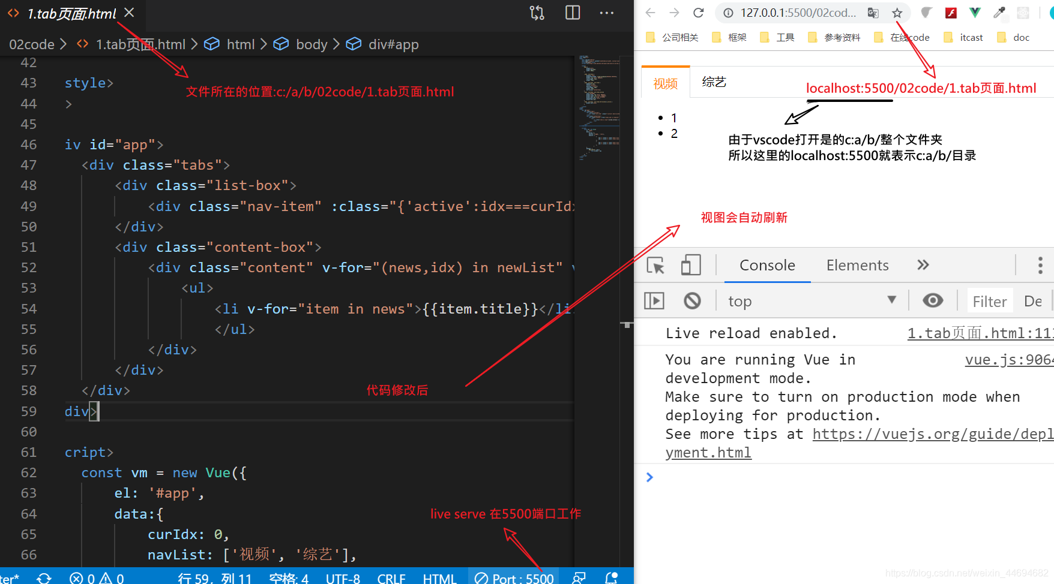Synchronize changes in the status bar

pyautogui.click(x=44, y=578)
